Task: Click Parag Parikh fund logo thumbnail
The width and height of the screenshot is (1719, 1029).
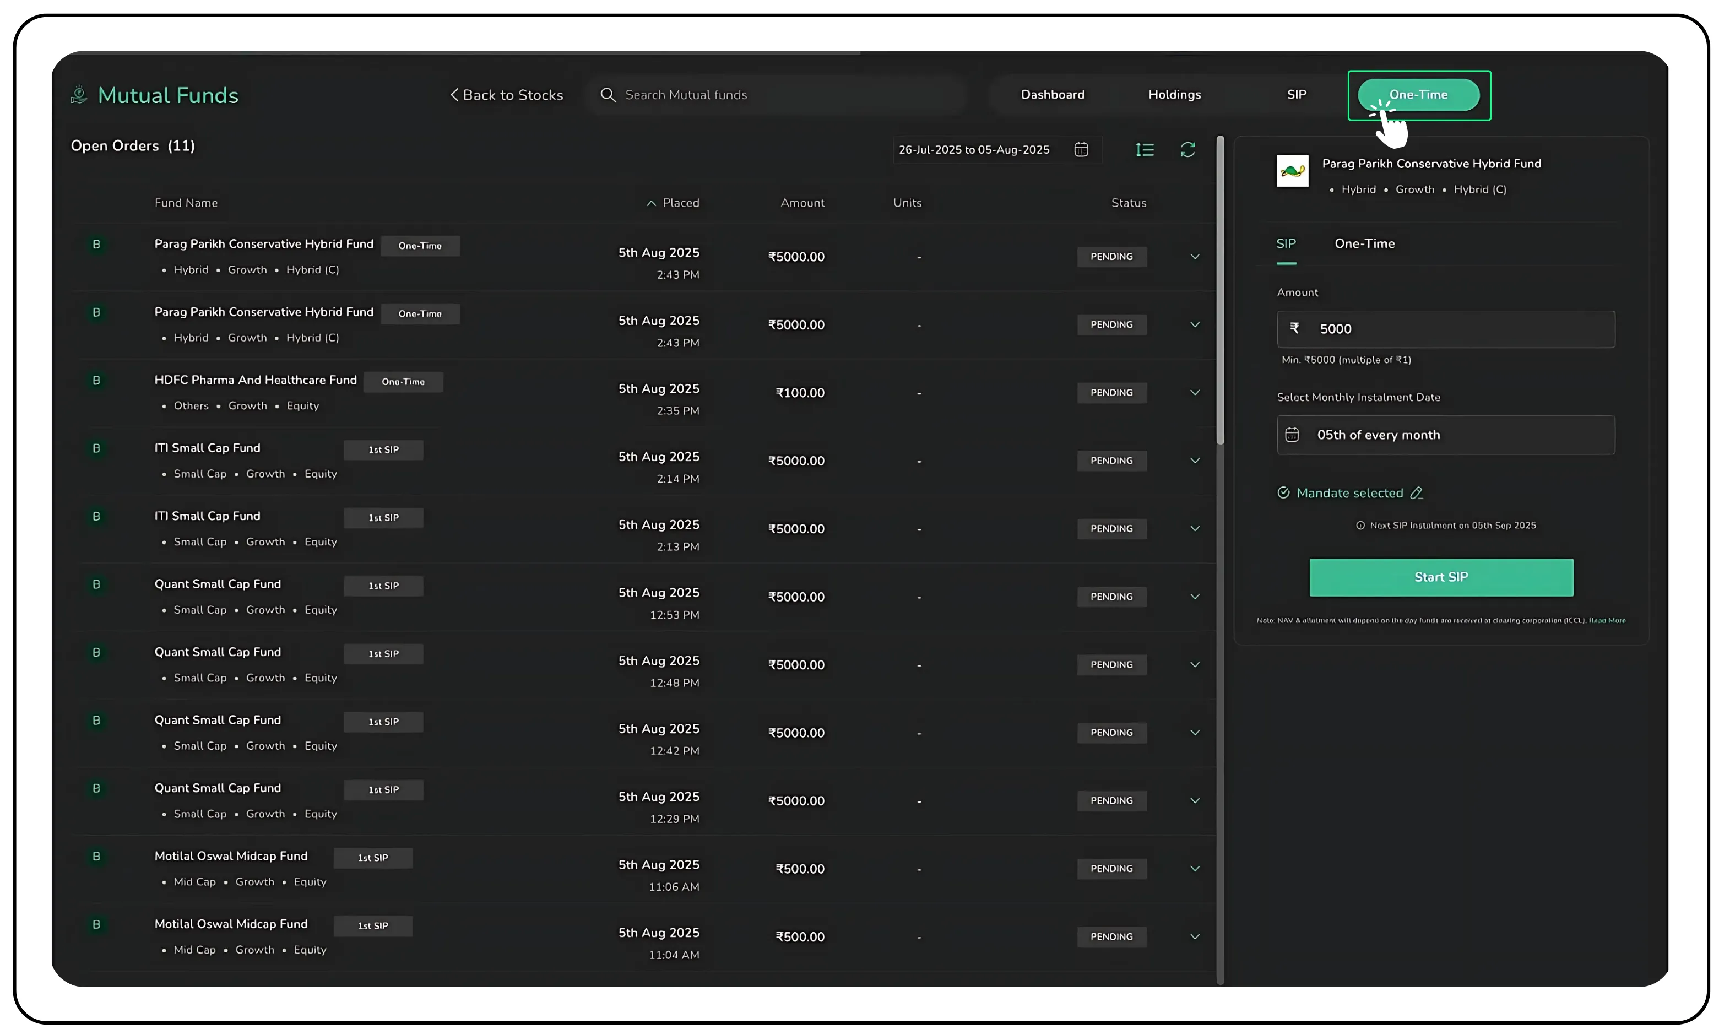Action: pos(1292,171)
